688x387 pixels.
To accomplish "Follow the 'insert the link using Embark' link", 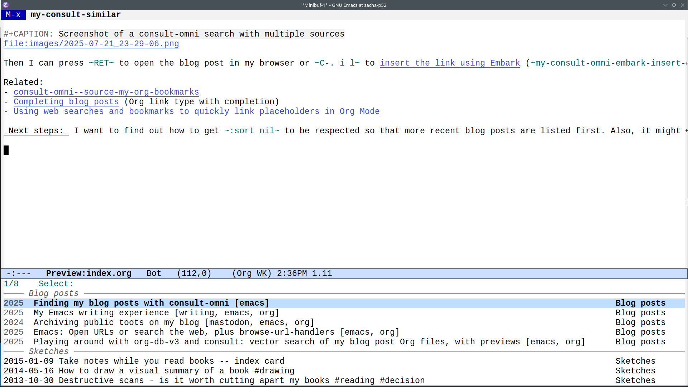I will [x=450, y=63].
